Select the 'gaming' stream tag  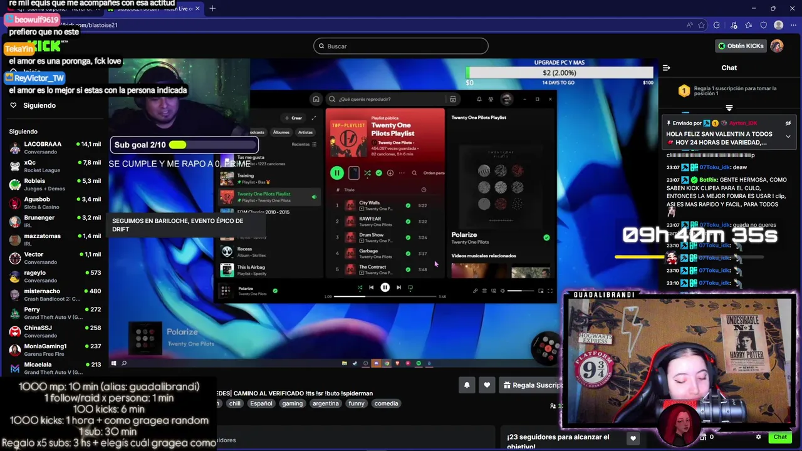pyautogui.click(x=293, y=403)
